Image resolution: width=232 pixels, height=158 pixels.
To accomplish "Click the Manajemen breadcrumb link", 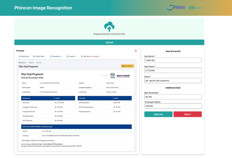I will 22,63.
